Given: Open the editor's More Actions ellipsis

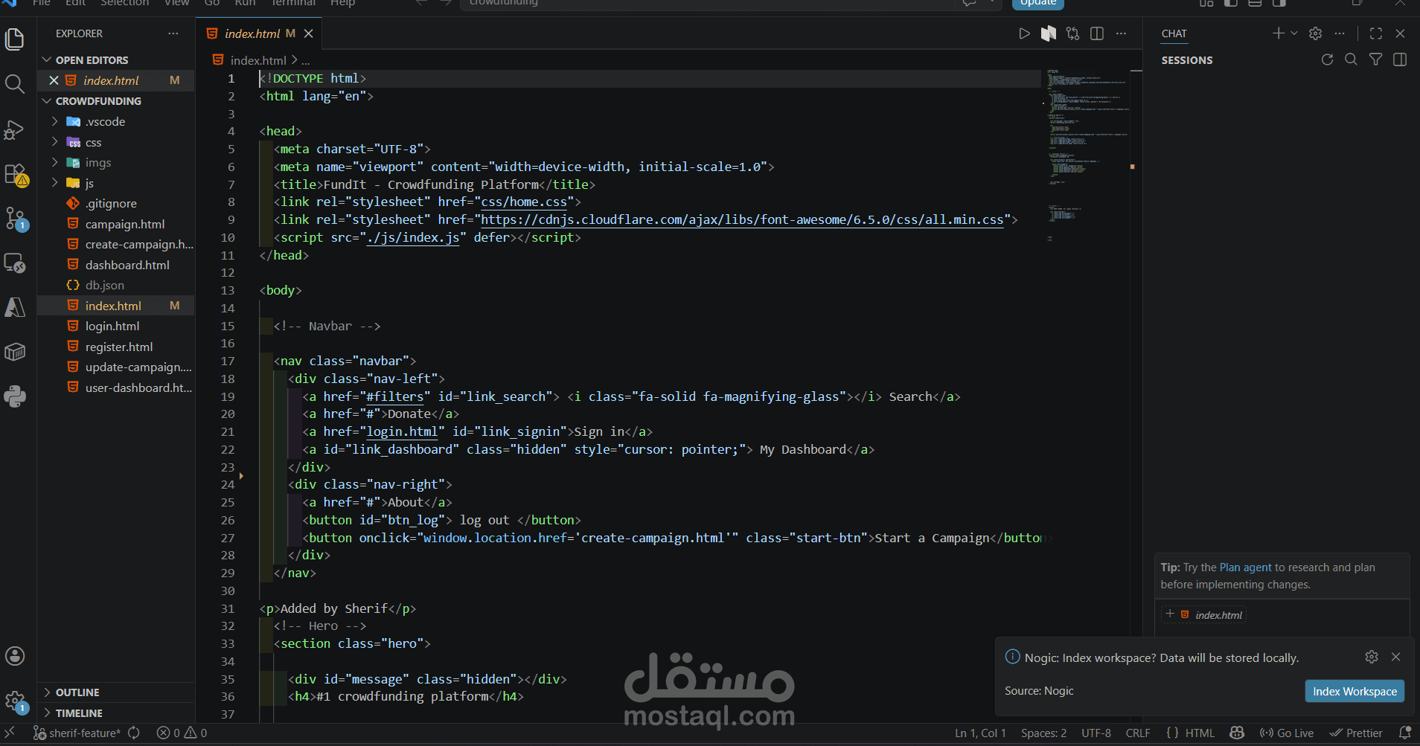Looking at the screenshot, I should point(1121,33).
